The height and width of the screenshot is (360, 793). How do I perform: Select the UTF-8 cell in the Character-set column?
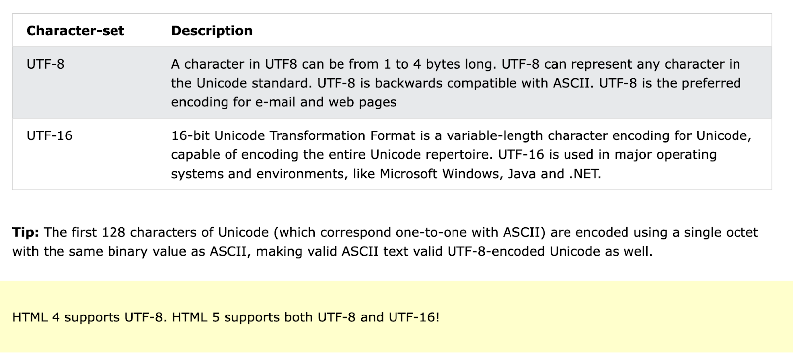46,64
